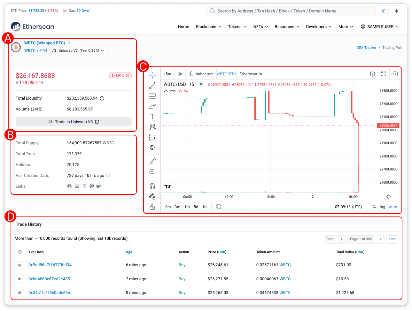The height and width of the screenshot is (311, 412).
Task: Select the trend line drawing tool
Action: point(152,86)
